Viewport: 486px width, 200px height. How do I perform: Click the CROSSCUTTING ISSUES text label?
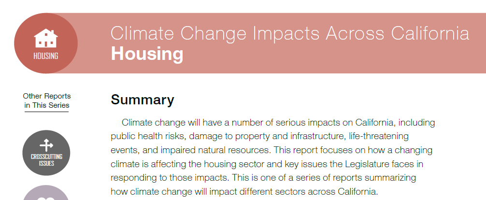(46, 160)
